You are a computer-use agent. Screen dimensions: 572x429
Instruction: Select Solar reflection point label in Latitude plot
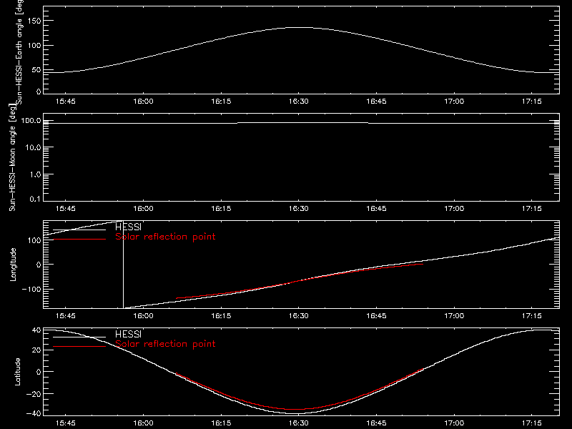tap(165, 344)
